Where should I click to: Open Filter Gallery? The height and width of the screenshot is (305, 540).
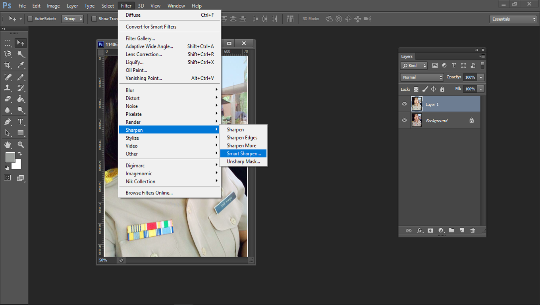coord(170,38)
